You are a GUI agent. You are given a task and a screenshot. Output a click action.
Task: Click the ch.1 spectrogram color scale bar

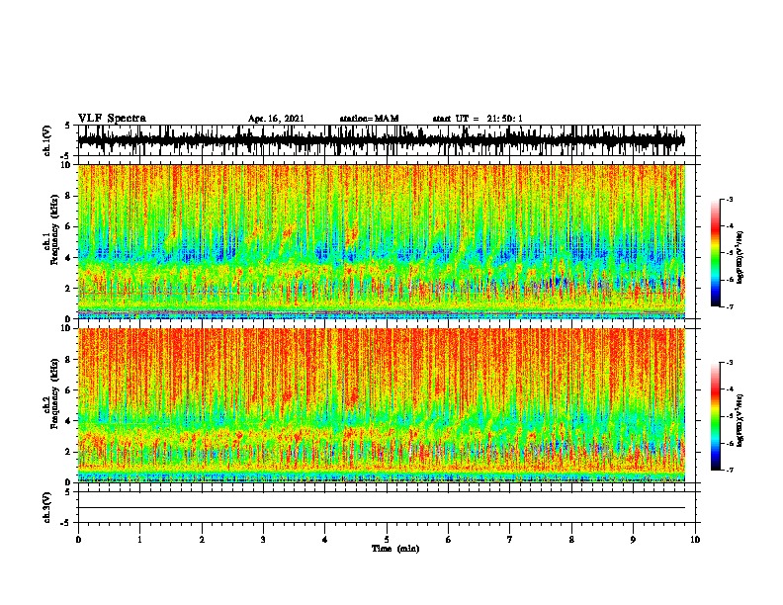coord(716,253)
